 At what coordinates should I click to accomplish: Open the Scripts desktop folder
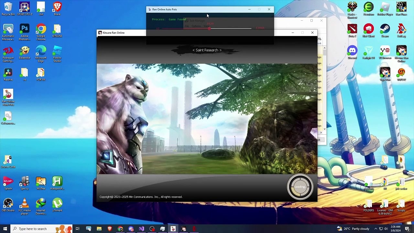tap(401, 205)
